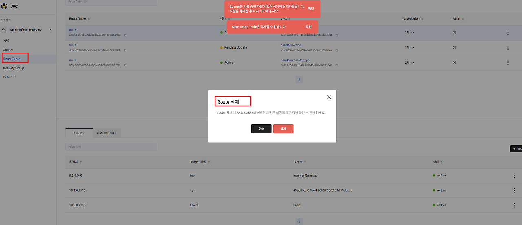522x225 pixels.
Task: Expand the kakao-infraeng-dev-pz project selector
Action: pos(50,30)
